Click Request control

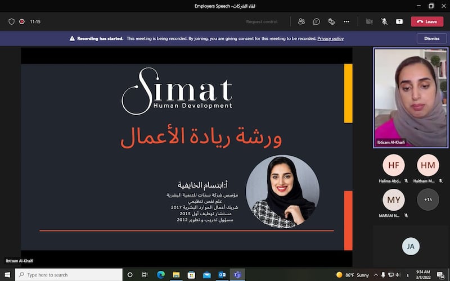pyautogui.click(x=262, y=21)
